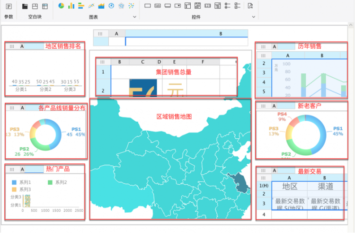The width and height of the screenshot is (355, 233).
Task: Add a date picker widget
Action: point(198,6)
